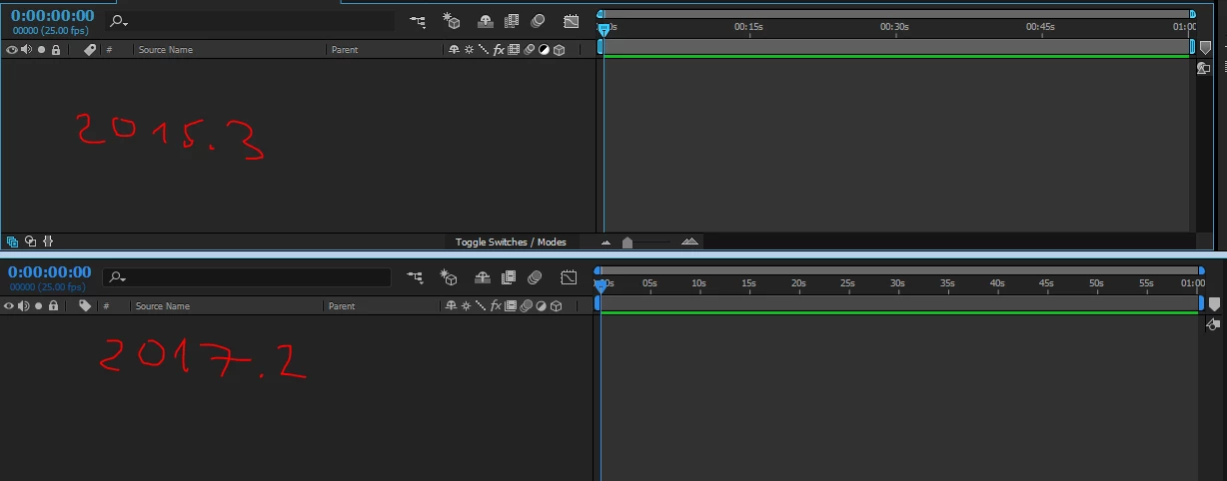Click the Toggle Switches / Modes button

(x=511, y=242)
